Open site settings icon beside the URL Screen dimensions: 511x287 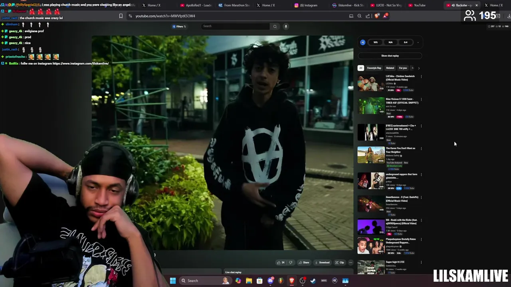click(x=130, y=16)
